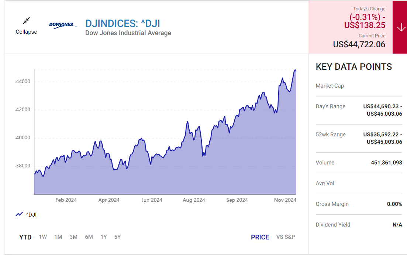Click the Today's Change label

369,9
